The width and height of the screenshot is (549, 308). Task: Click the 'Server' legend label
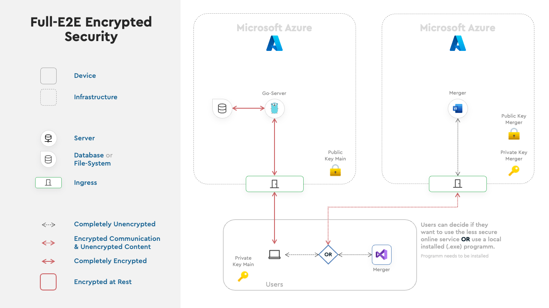tap(84, 138)
